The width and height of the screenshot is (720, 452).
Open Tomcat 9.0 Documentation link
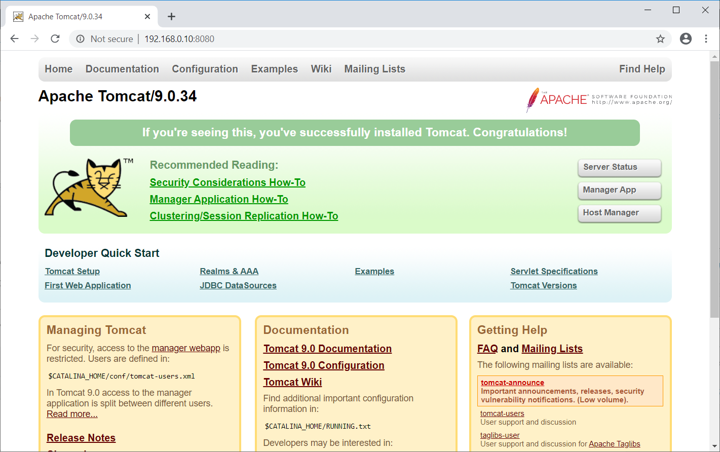(x=327, y=349)
